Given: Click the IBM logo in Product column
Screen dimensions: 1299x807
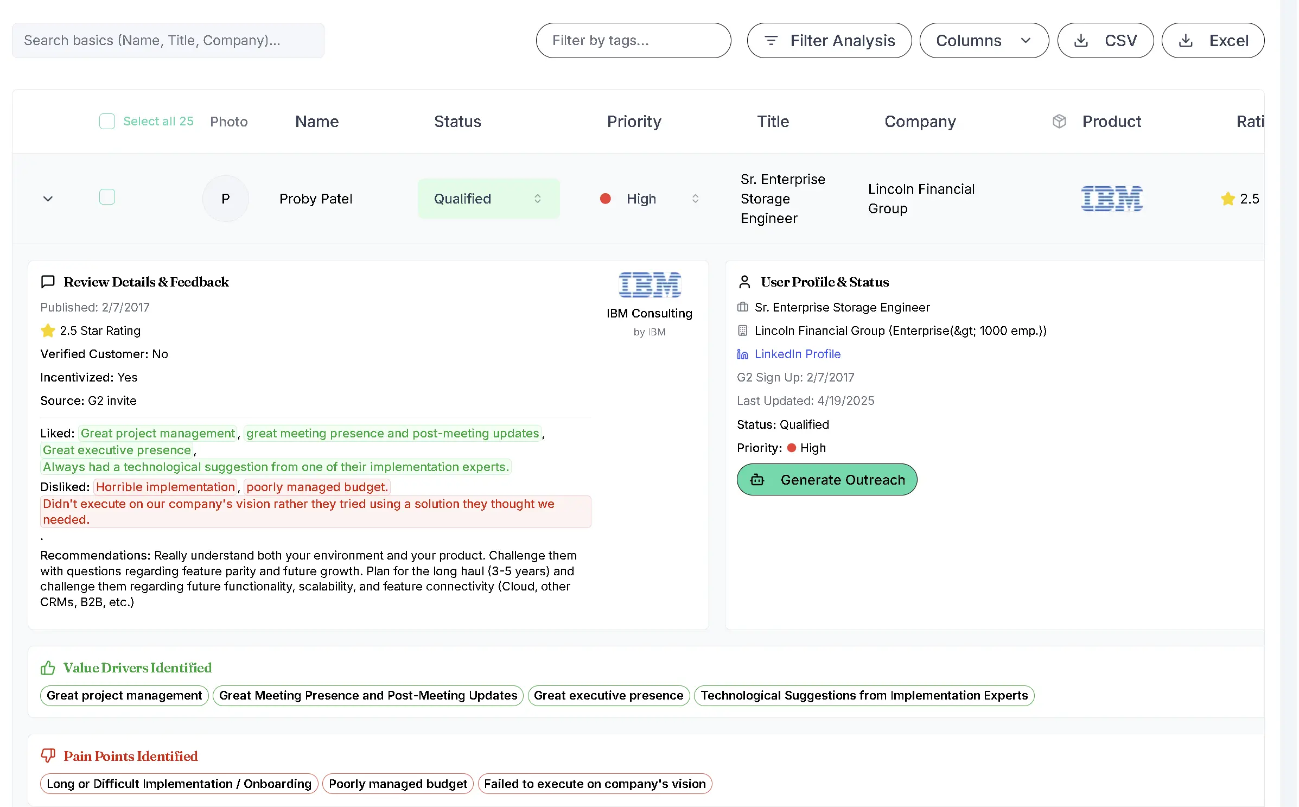Looking at the screenshot, I should tap(1111, 199).
